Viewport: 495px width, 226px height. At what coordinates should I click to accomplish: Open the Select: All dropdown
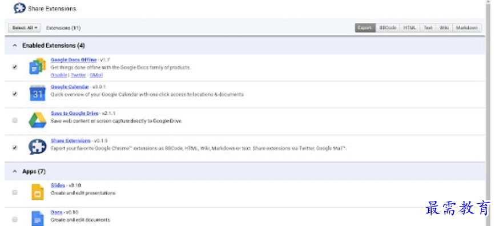click(25, 28)
